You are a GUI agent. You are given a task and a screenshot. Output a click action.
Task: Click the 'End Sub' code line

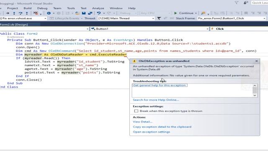pos(15,83)
